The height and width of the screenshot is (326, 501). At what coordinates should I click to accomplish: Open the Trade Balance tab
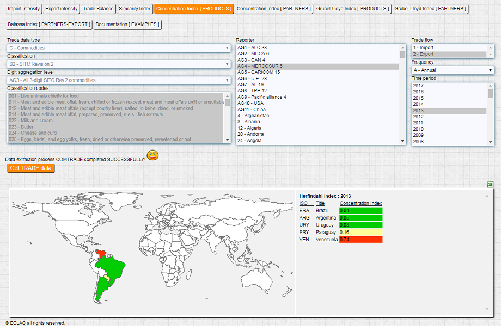point(98,9)
